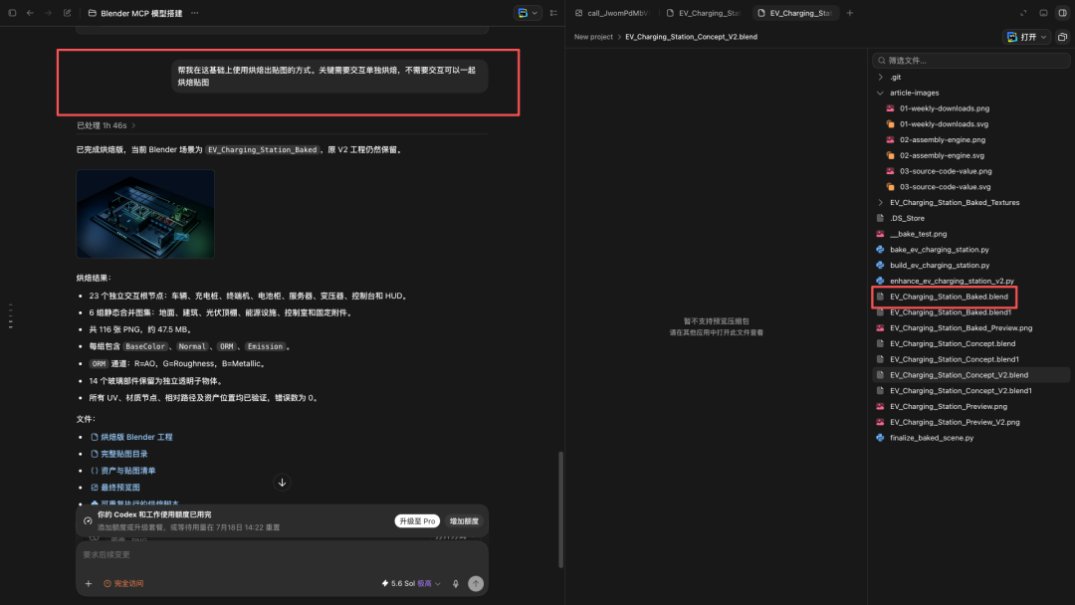Click the New project breadcrumb

click(593, 37)
